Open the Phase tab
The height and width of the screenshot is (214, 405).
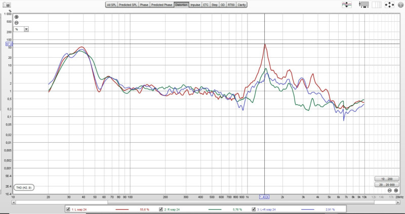(144, 5)
